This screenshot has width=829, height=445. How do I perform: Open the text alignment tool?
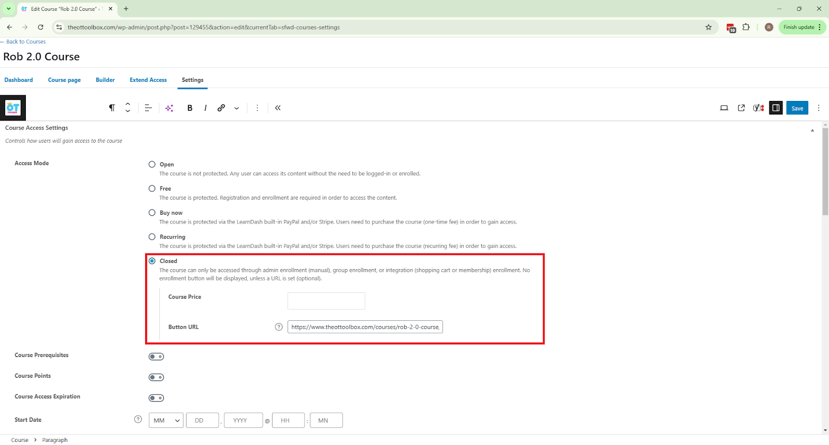(x=148, y=108)
